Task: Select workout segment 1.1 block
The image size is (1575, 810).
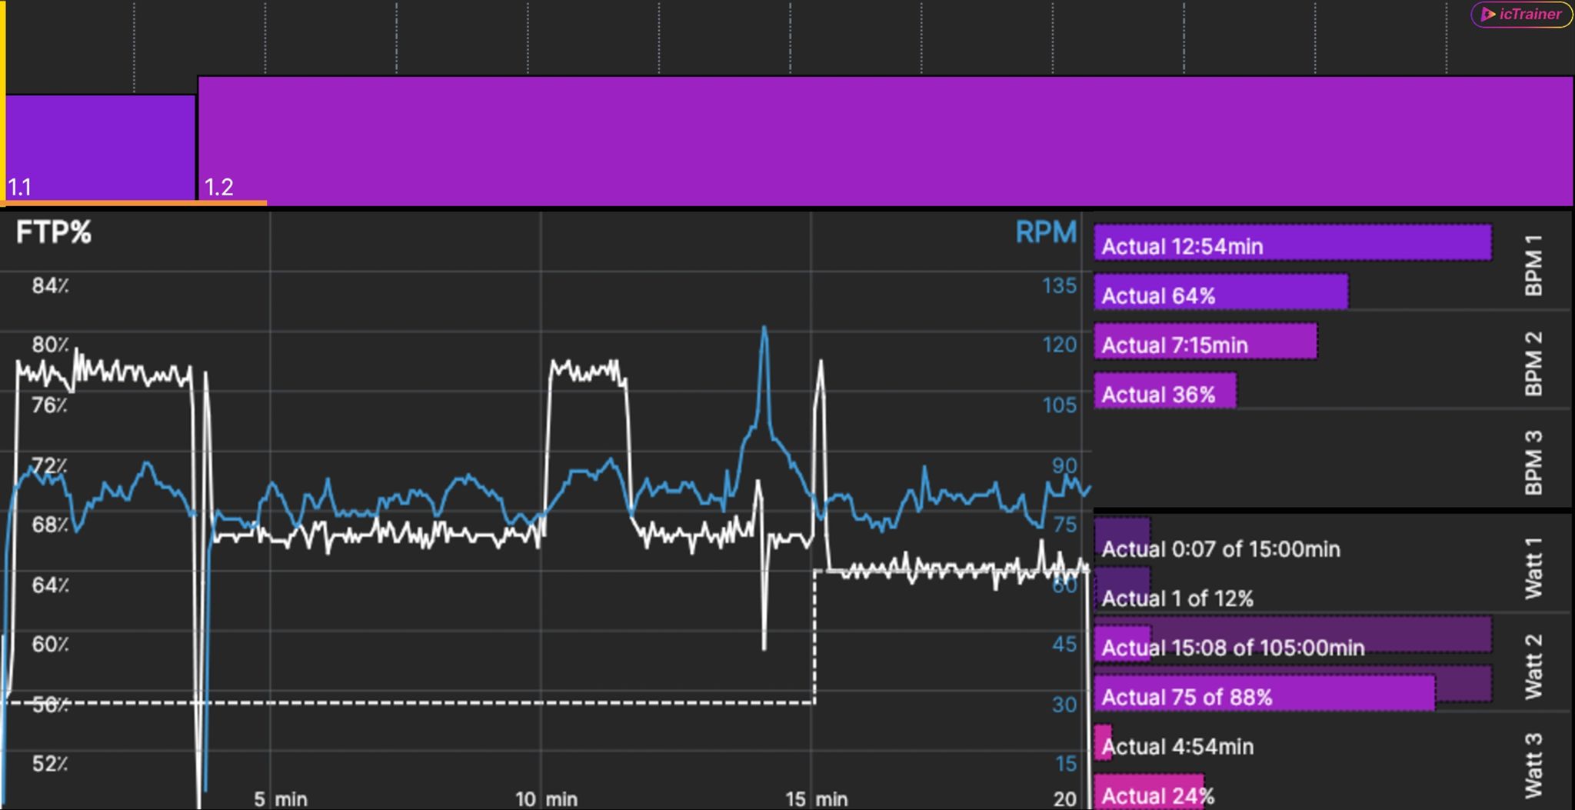Action: point(100,146)
